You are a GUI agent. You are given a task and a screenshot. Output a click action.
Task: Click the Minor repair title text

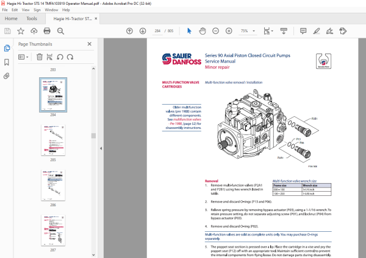[217, 68]
